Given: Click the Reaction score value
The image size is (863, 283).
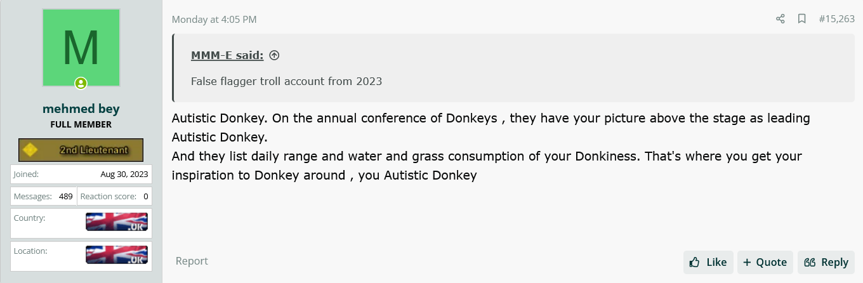Looking at the screenshot, I should pyautogui.click(x=146, y=197).
